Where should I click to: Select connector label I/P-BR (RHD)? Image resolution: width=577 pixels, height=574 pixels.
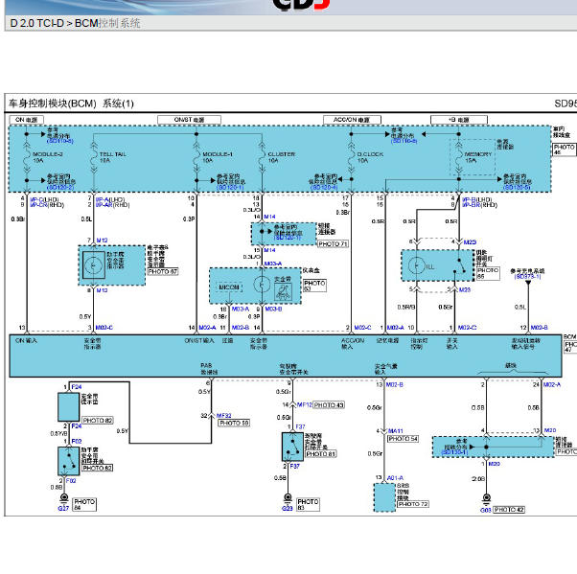click(479, 205)
